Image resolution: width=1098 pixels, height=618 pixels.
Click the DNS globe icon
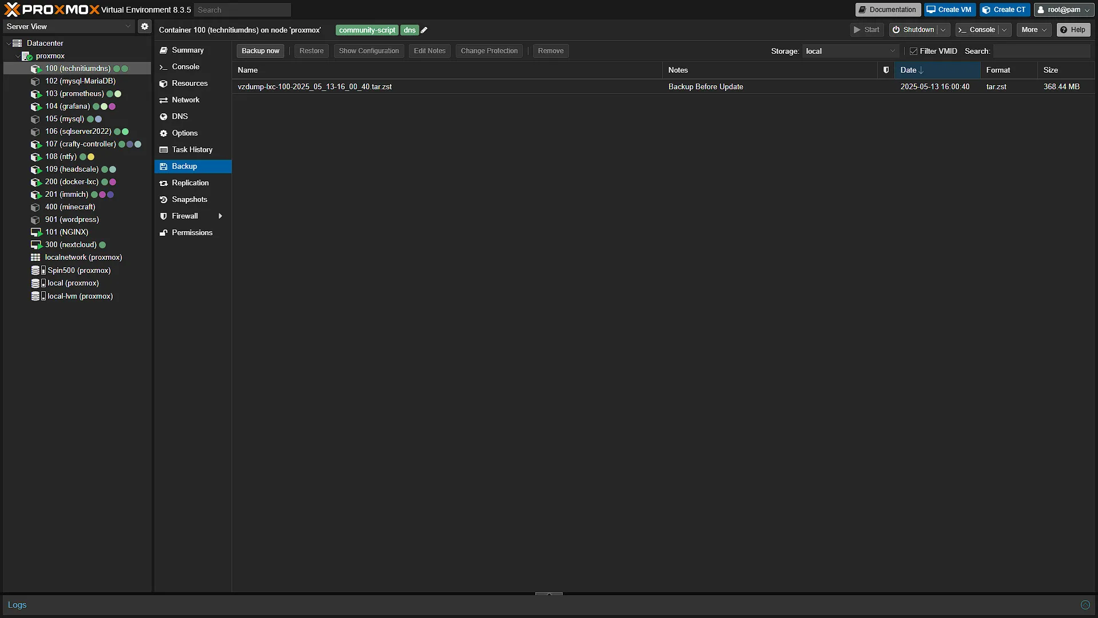tap(164, 117)
